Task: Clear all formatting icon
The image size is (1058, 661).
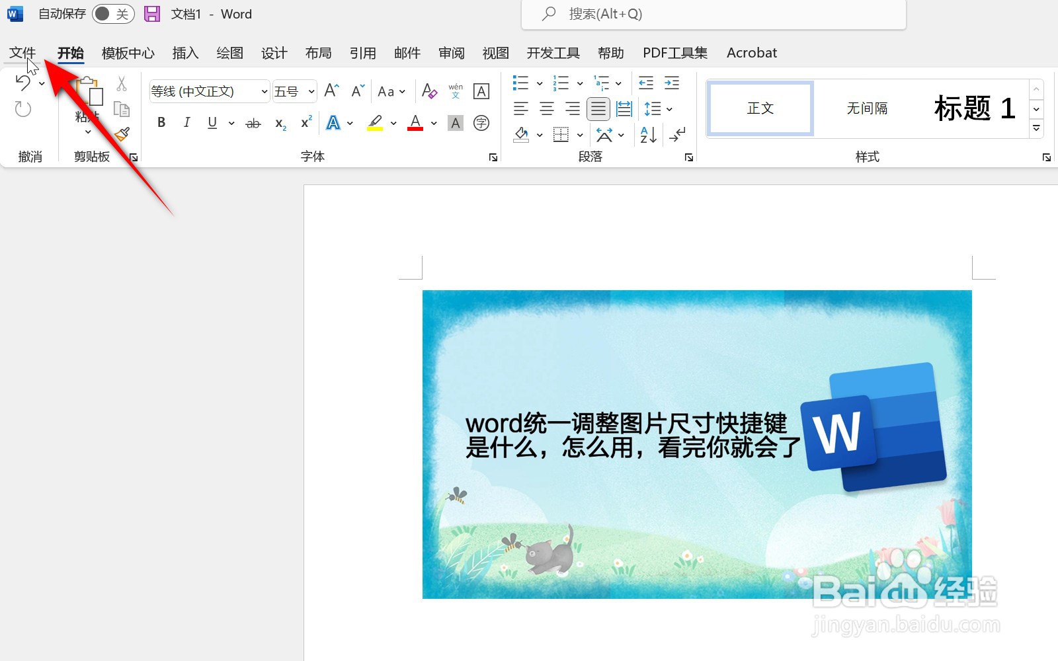Action: tap(430, 91)
